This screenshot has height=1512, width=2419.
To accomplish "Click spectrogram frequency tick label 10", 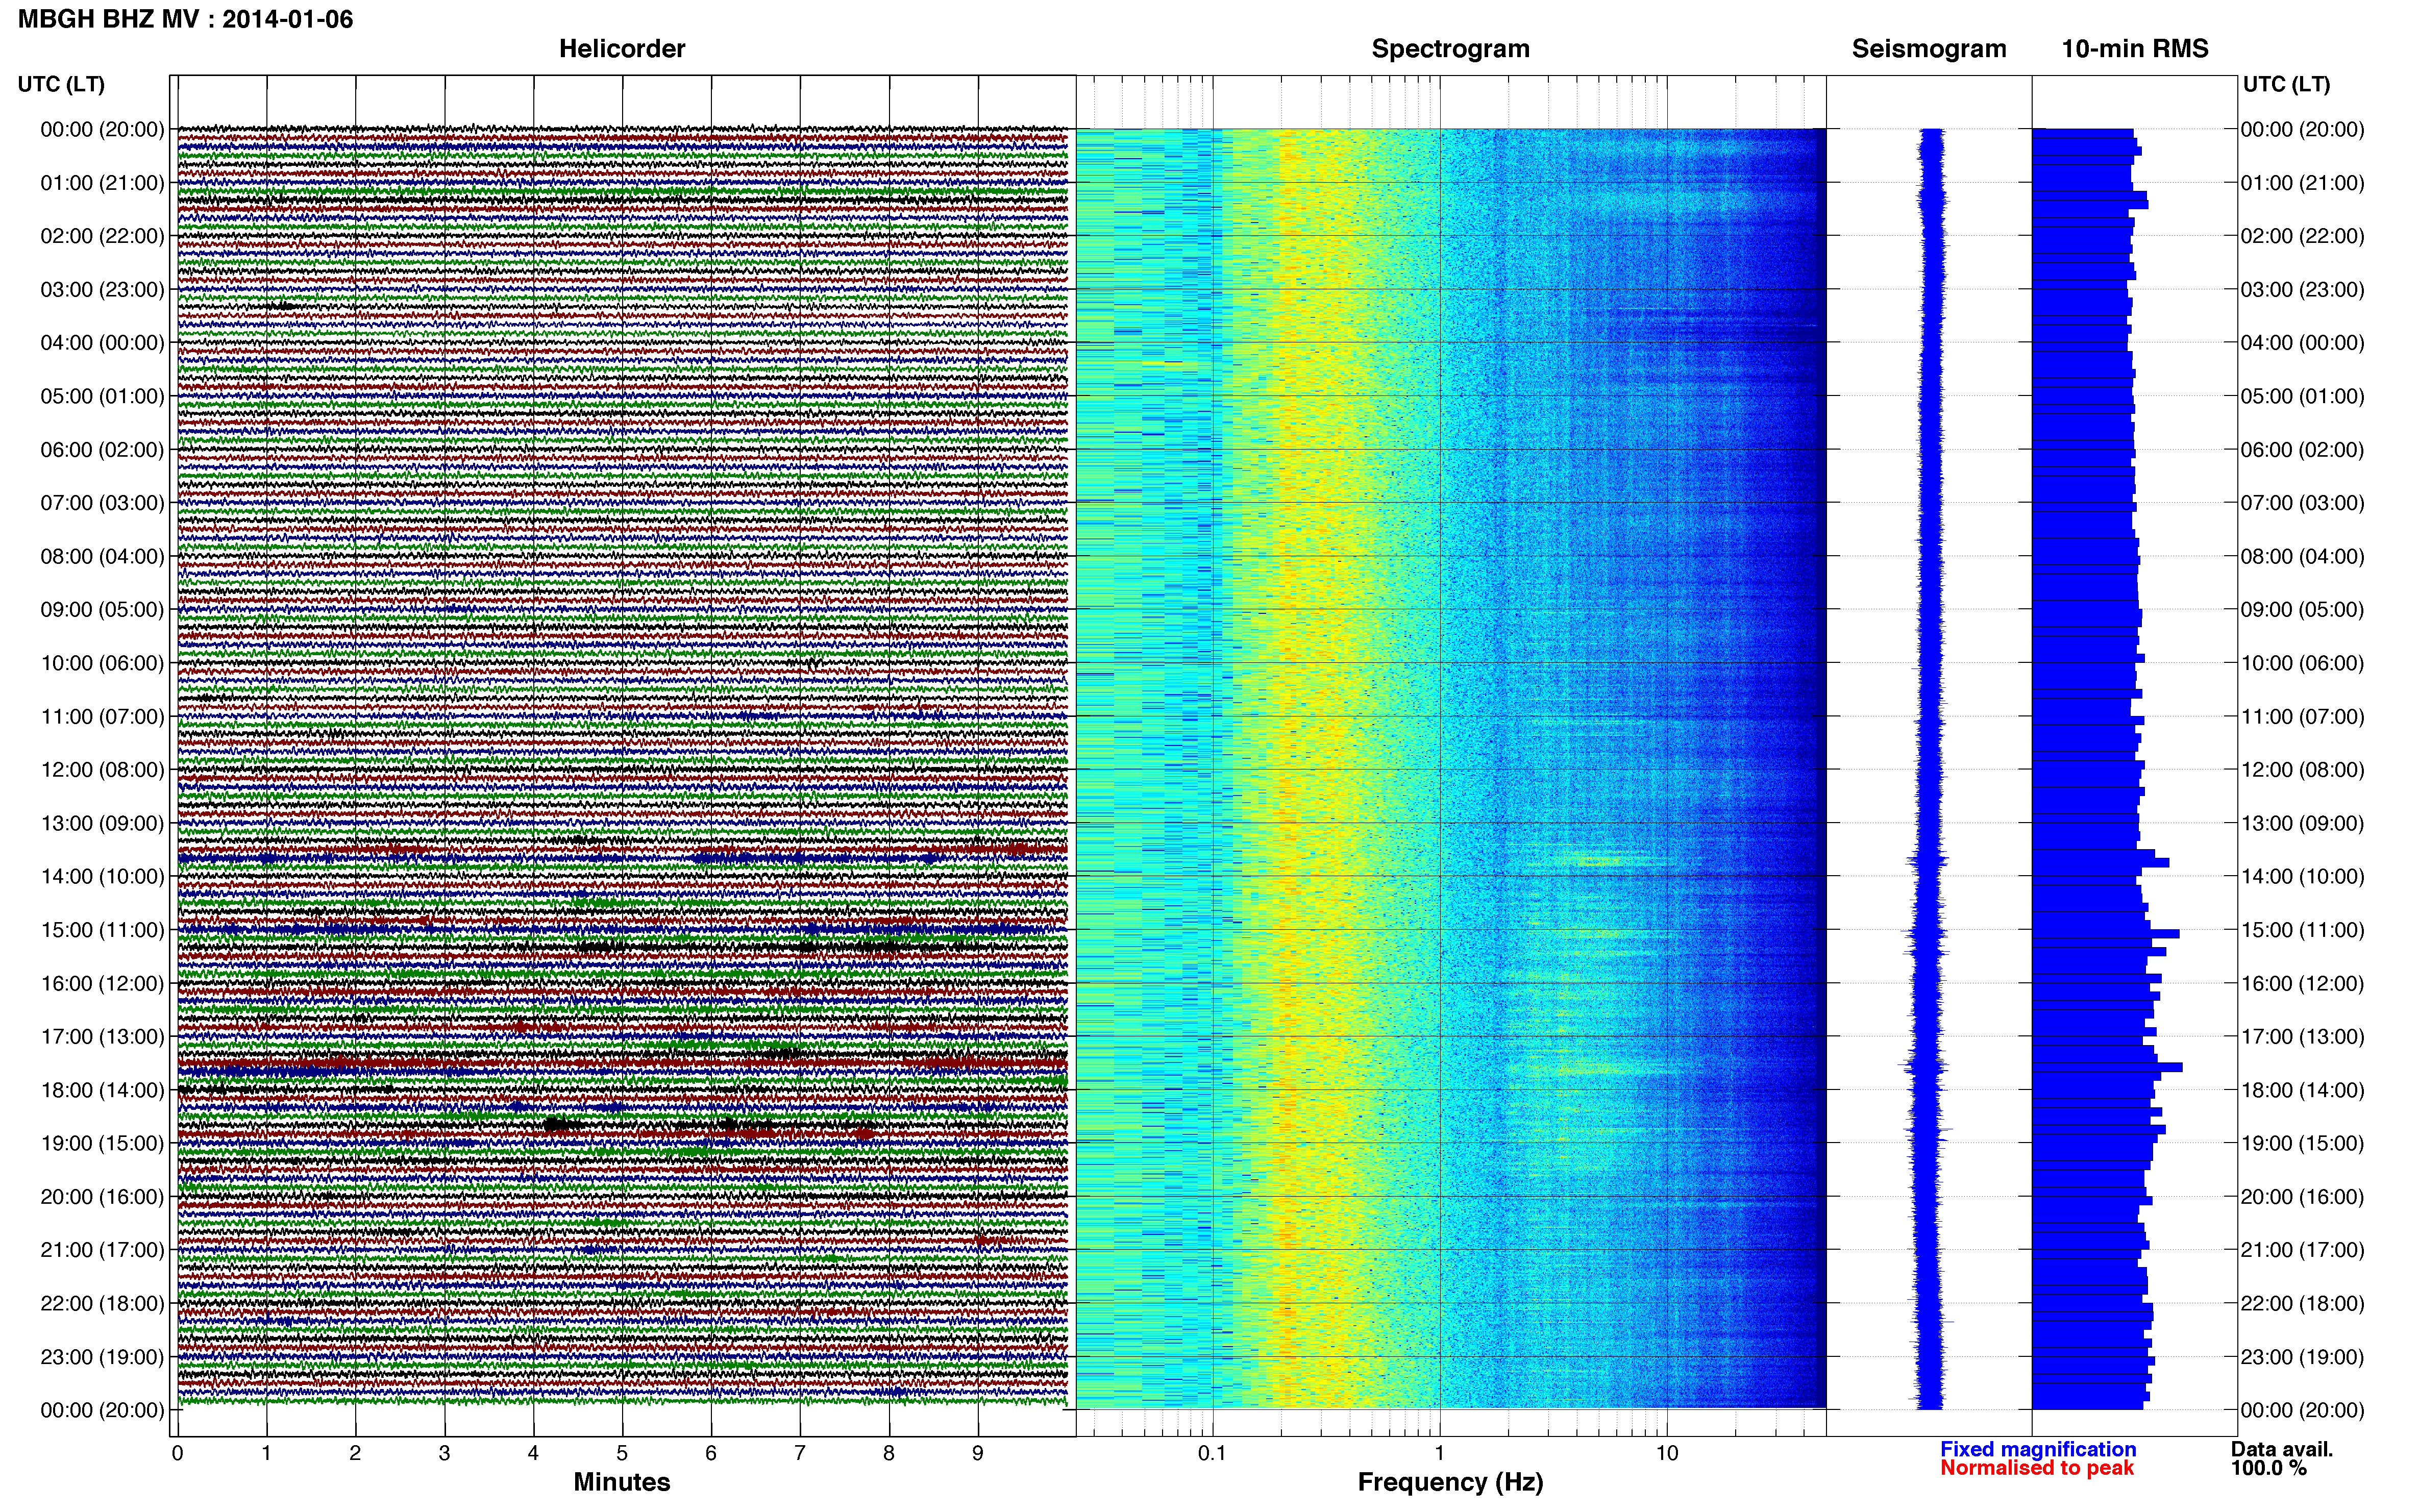I will click(1667, 1454).
